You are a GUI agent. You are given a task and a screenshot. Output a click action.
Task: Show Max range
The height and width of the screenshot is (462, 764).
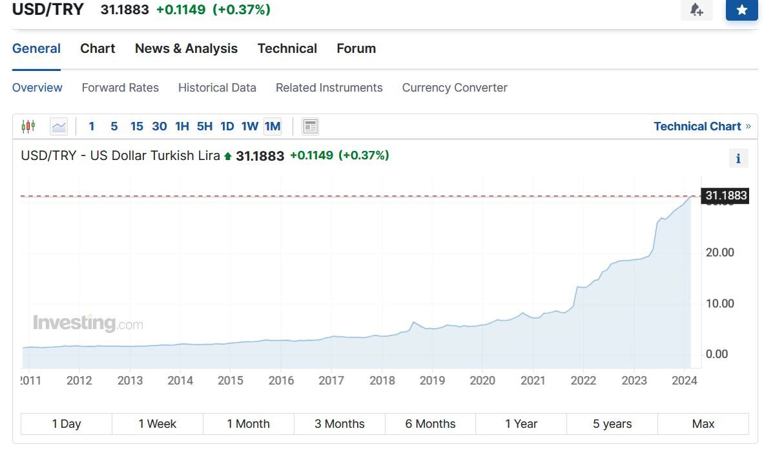coord(703,424)
